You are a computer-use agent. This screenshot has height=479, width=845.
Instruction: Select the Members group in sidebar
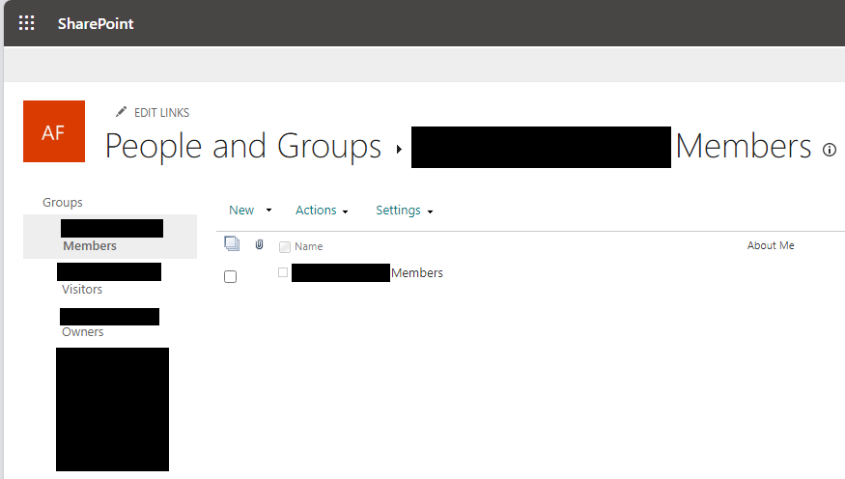point(110,237)
